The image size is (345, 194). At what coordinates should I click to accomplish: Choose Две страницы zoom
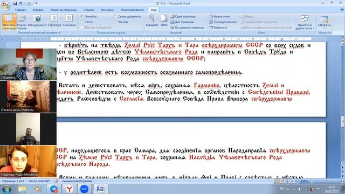click(x=182, y=22)
